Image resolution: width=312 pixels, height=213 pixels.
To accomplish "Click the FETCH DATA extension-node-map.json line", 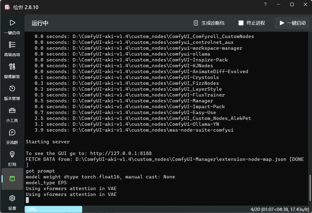I will [165, 162].
